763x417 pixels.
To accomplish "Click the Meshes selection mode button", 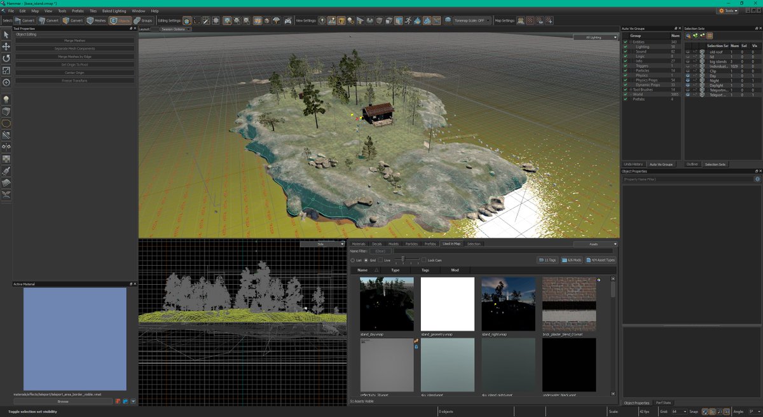I will click(97, 20).
